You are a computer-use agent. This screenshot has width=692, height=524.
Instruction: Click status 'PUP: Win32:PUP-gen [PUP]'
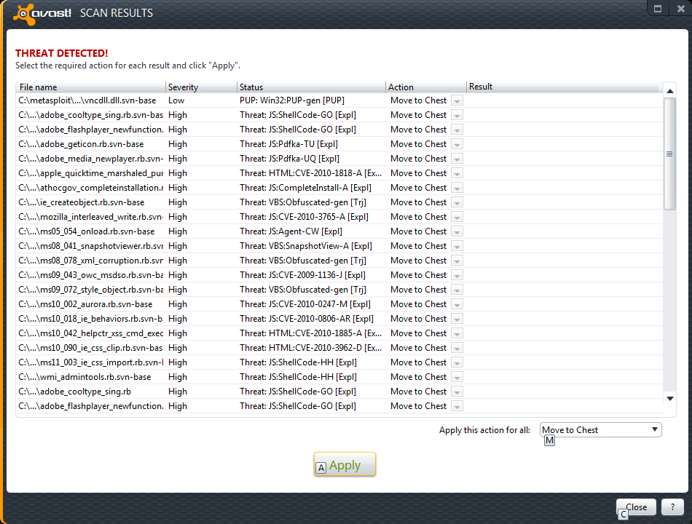pos(291,100)
